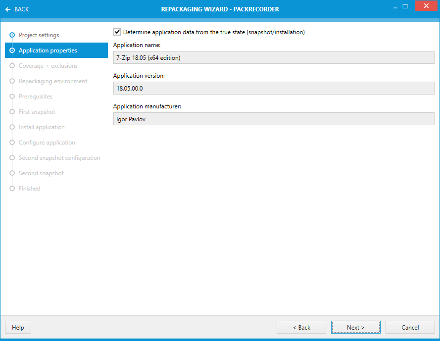Select the First snapshot step

(x=37, y=112)
